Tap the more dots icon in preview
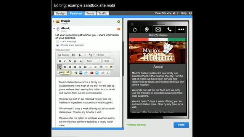The height and width of the screenshot is (137, 244). point(181,29)
